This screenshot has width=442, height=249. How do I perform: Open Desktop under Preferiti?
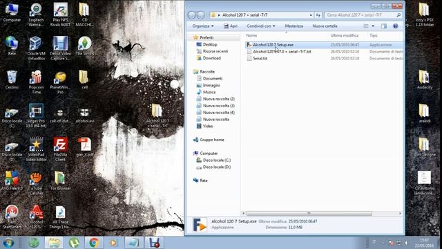click(x=207, y=44)
